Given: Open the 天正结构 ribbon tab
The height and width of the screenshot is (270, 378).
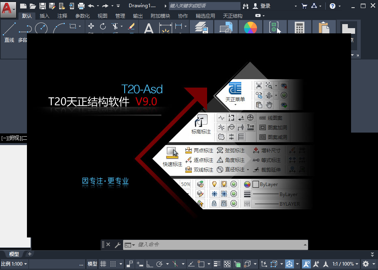Looking at the screenshot, I should 232,16.
